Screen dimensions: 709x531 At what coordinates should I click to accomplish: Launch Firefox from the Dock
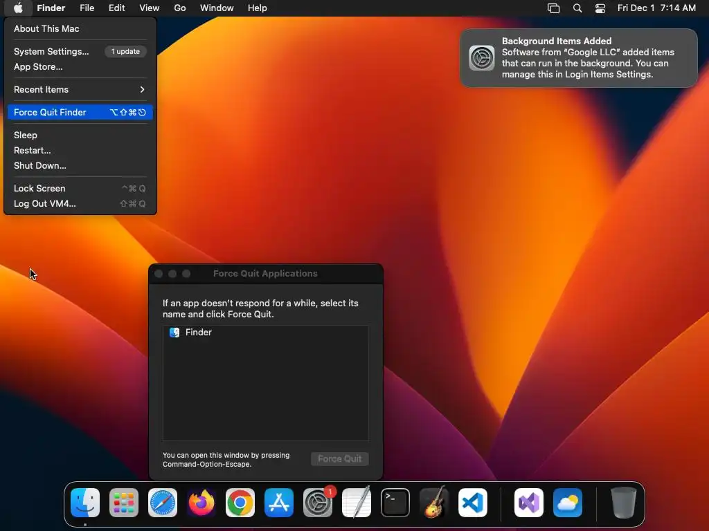pyautogui.click(x=201, y=503)
